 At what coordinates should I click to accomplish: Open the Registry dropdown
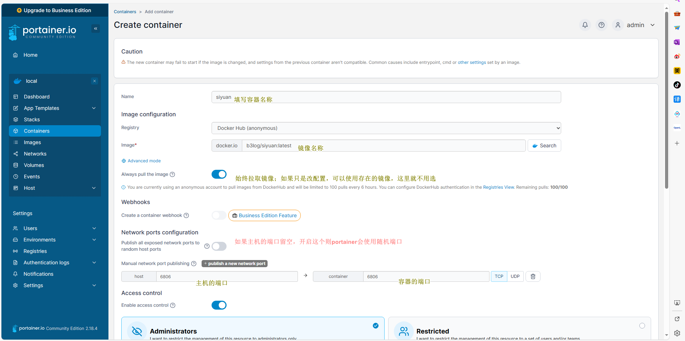click(x=386, y=128)
